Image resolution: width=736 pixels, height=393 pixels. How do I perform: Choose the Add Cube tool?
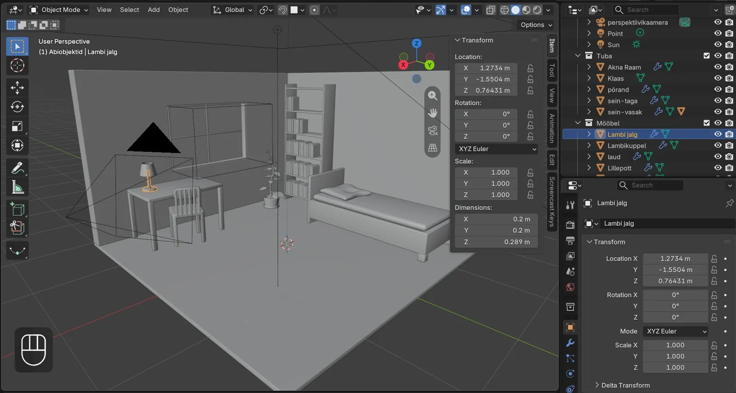[x=17, y=209]
